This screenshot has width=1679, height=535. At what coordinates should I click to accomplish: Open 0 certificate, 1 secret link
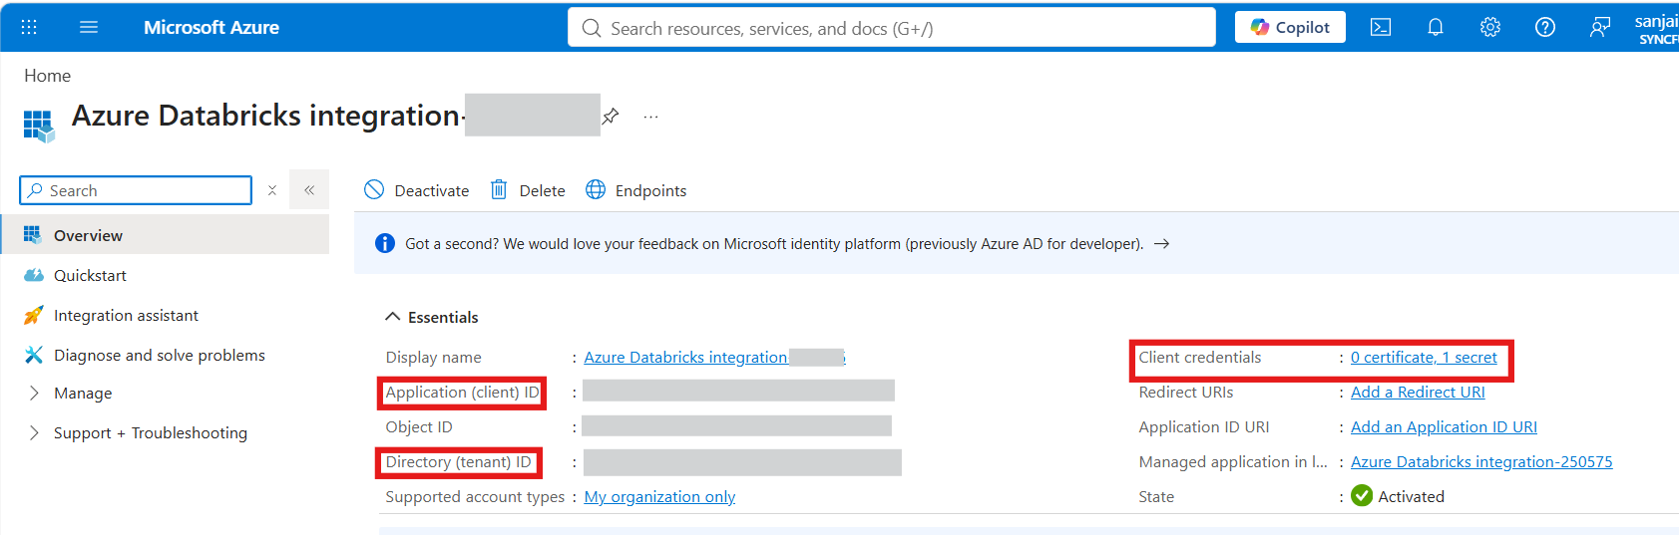pyautogui.click(x=1424, y=358)
